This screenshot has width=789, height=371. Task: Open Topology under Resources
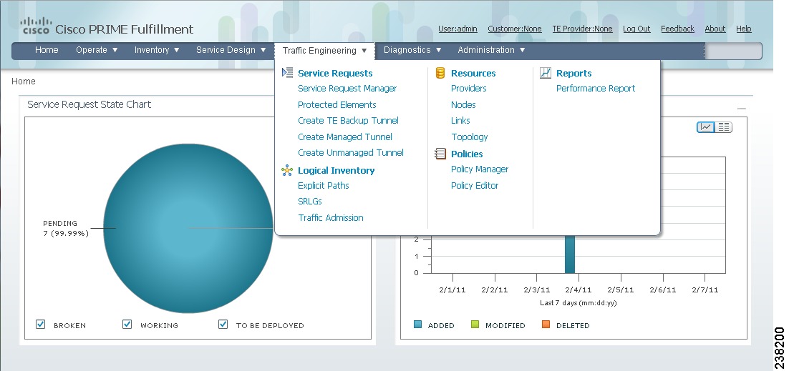coord(470,137)
